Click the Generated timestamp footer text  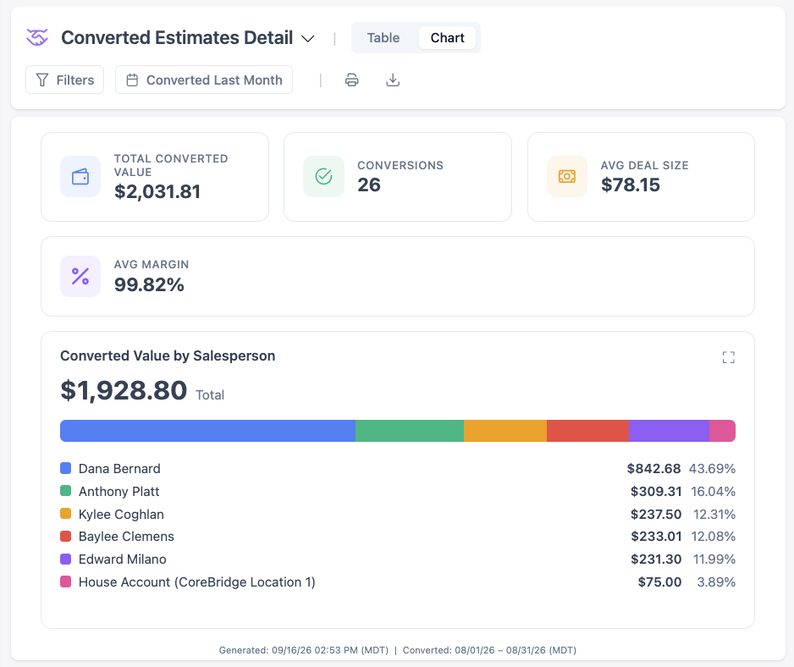pos(303,650)
